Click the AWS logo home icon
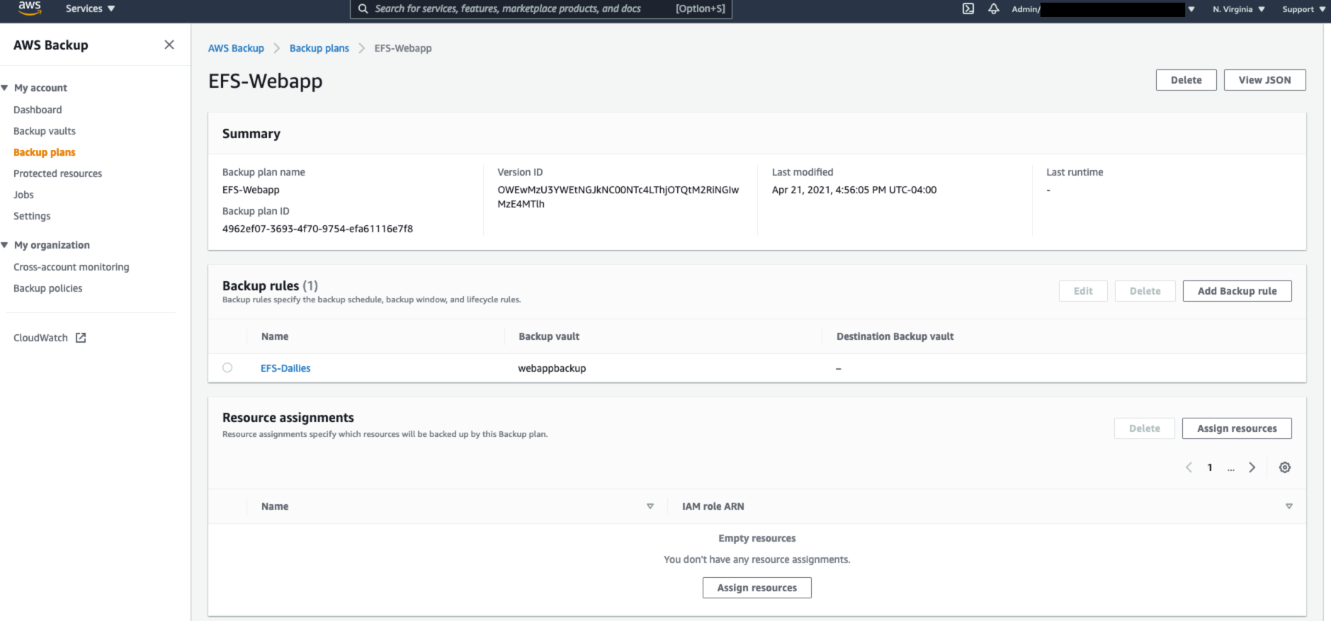This screenshot has height=621, width=1331. (x=29, y=8)
